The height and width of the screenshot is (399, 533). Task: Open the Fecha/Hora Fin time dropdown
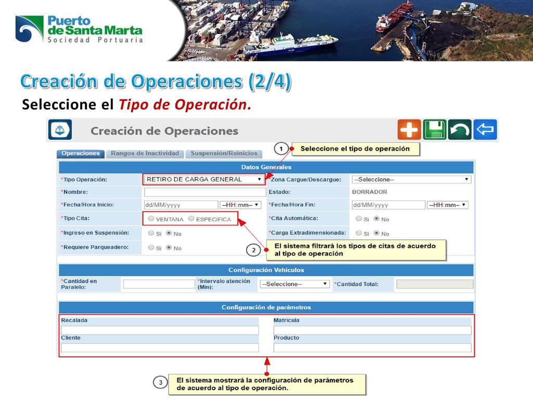point(448,205)
